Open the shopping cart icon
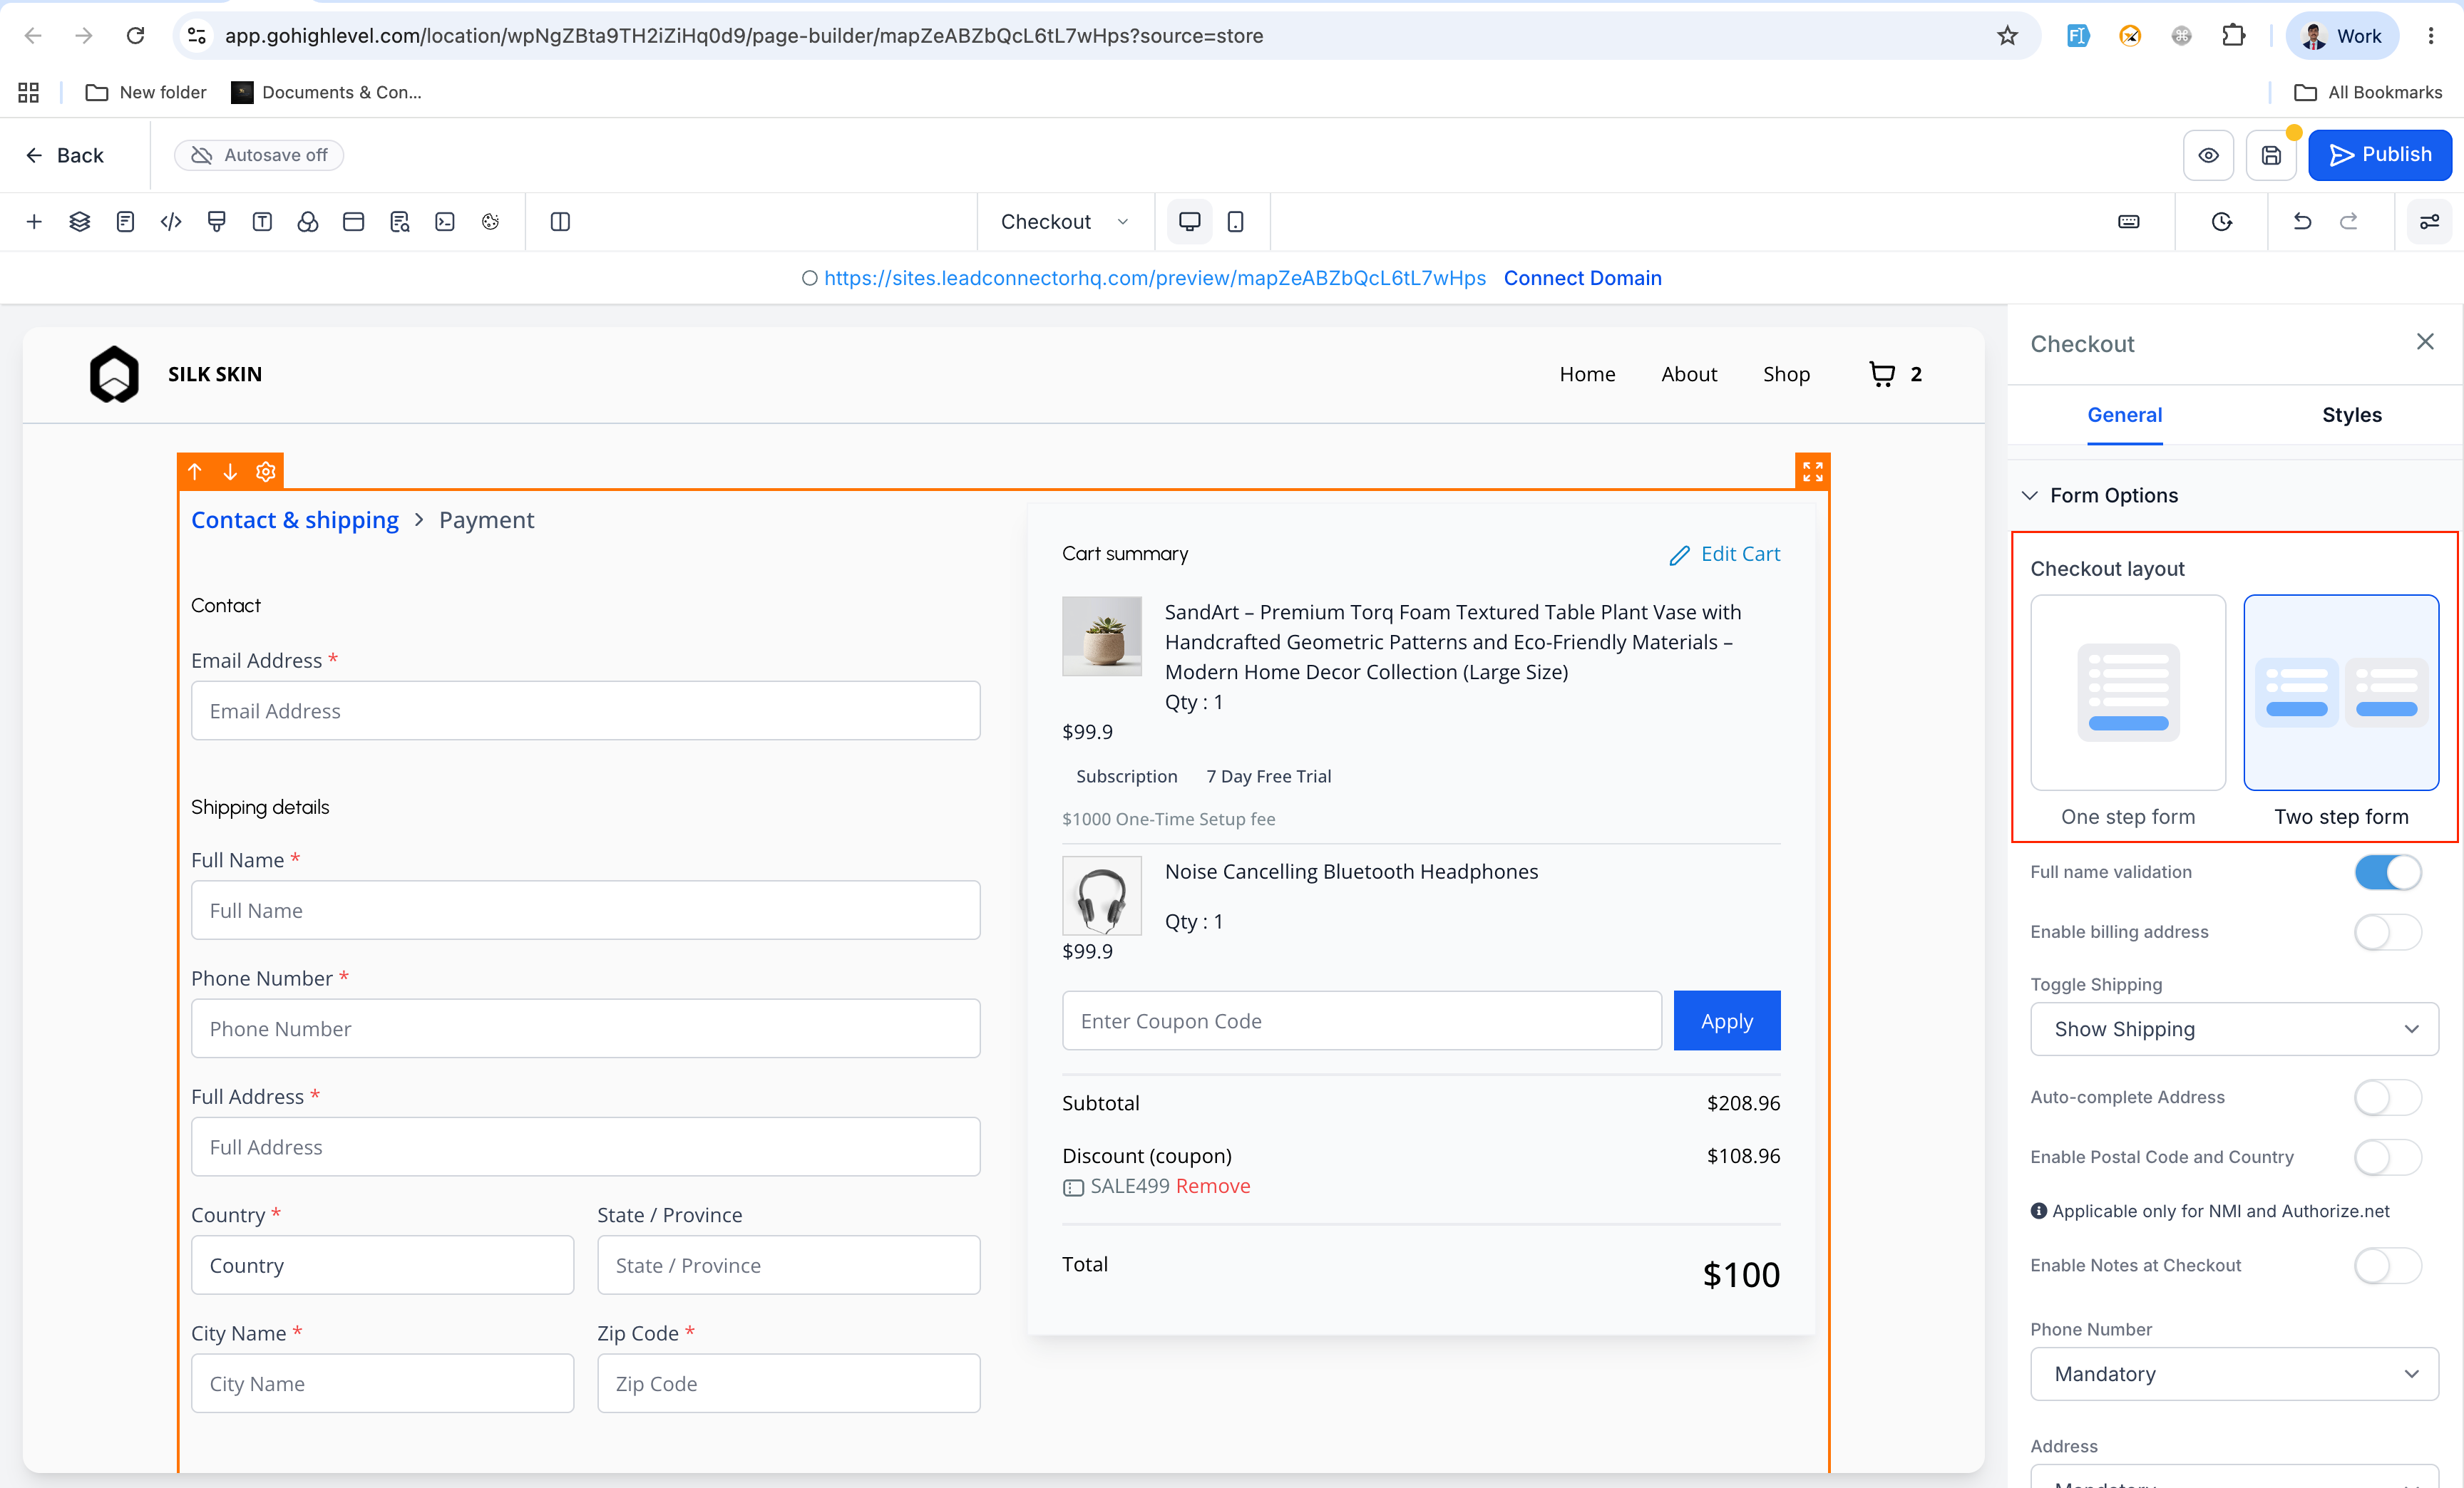The height and width of the screenshot is (1488, 2464). pos(1882,373)
